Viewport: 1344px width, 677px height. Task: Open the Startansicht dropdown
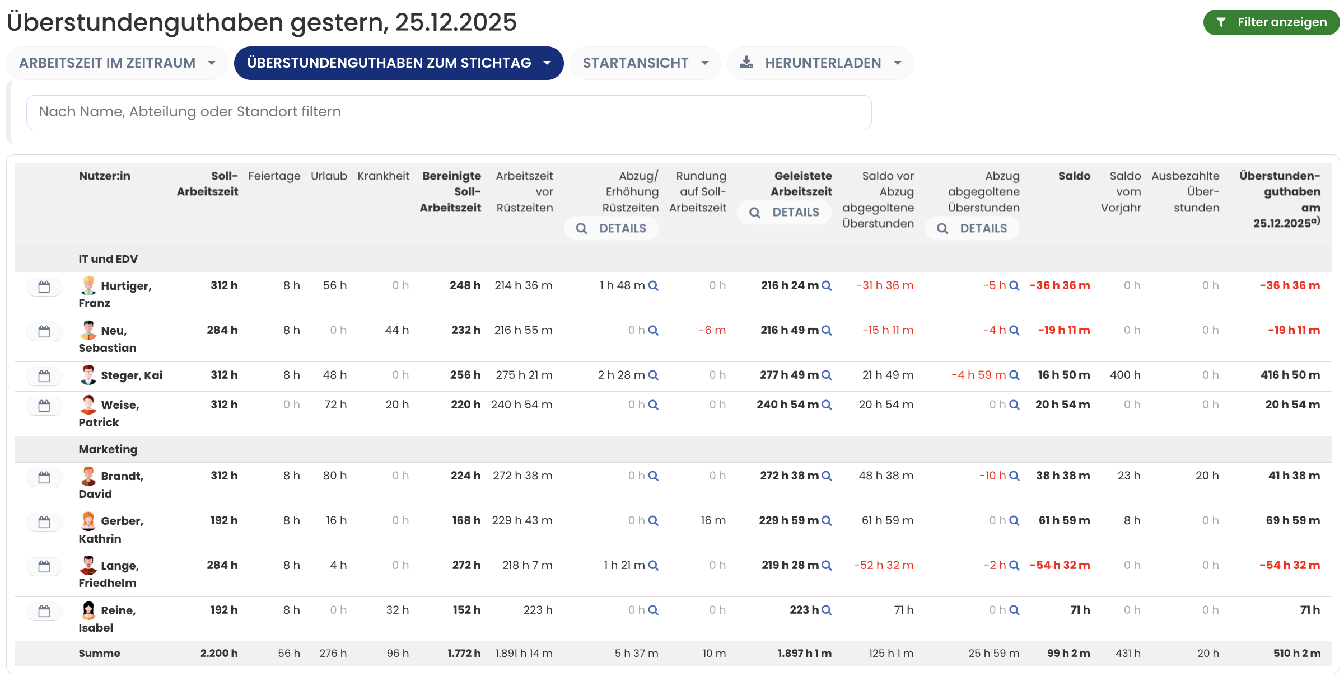point(646,63)
